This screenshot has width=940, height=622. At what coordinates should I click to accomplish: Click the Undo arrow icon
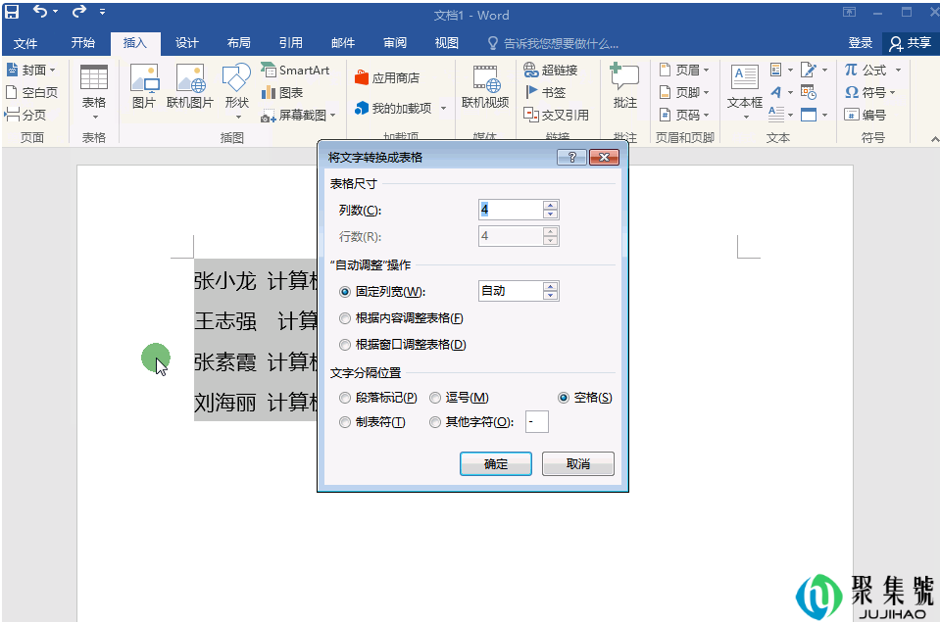[40, 11]
